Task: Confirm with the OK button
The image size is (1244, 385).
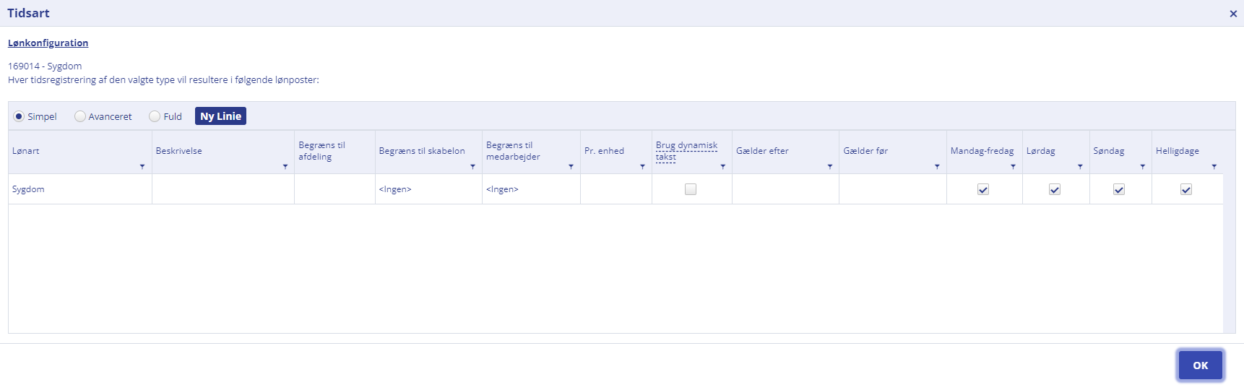Action: pos(1201,365)
